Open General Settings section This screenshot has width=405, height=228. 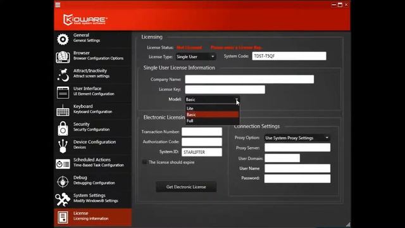tap(93, 39)
